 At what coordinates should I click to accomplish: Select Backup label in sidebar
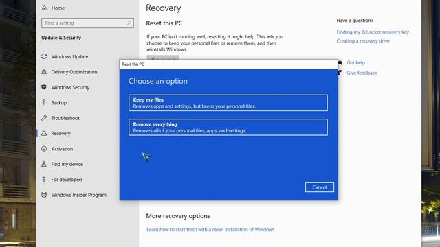coord(59,103)
